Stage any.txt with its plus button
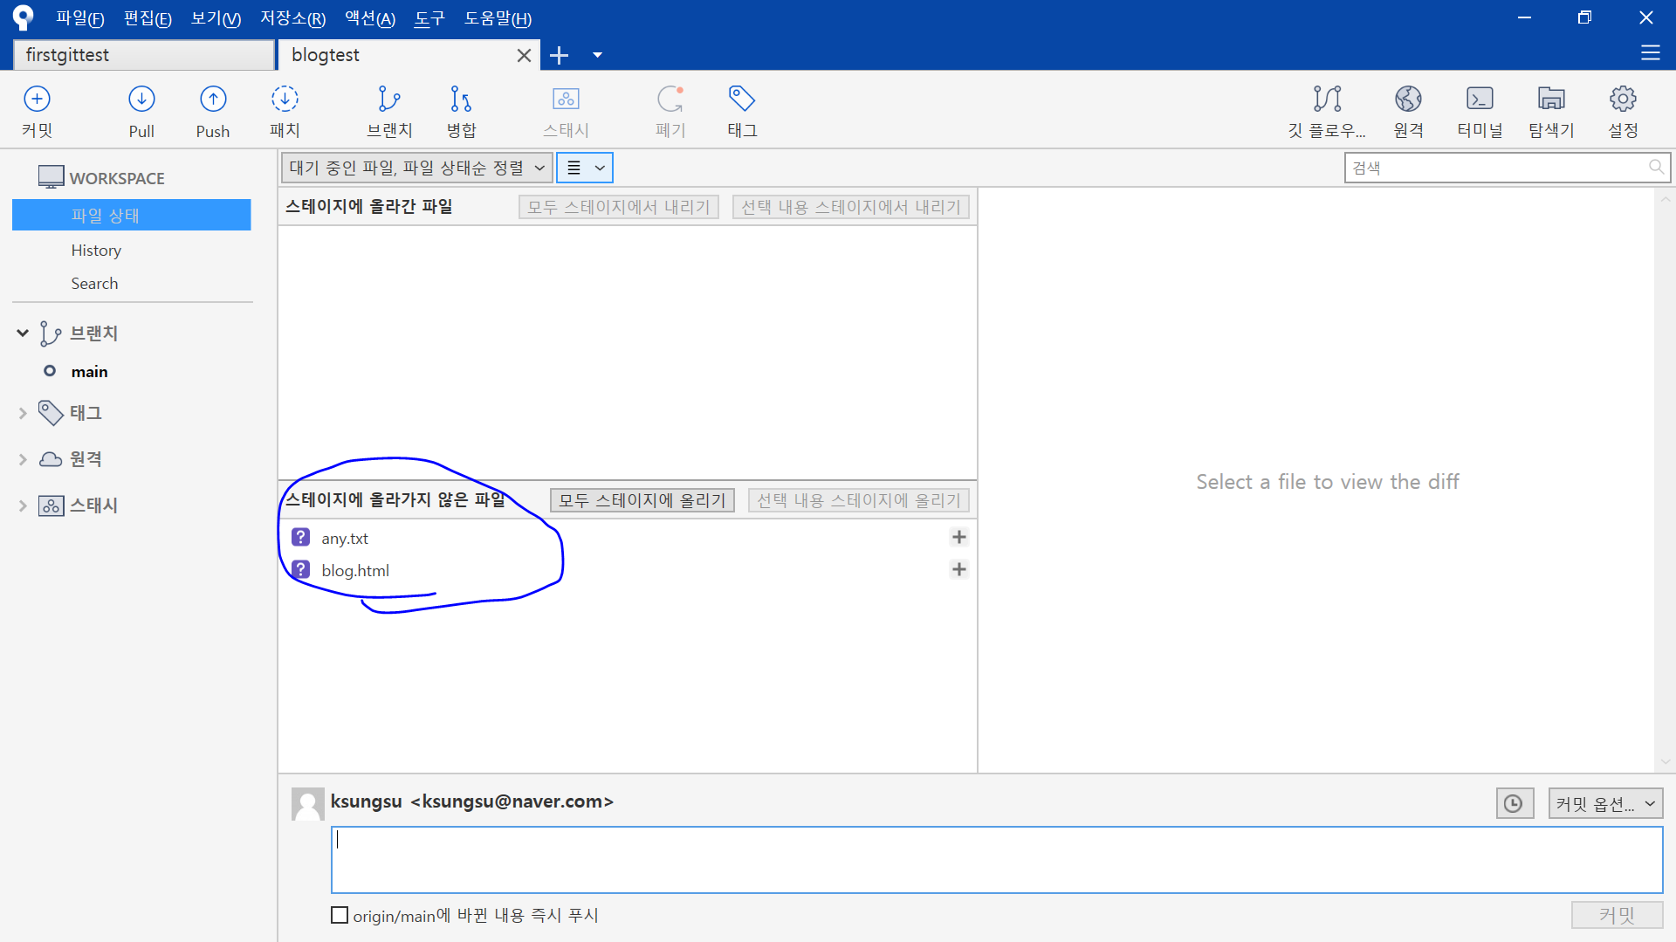Screen dimensions: 1676x942 coord(958,537)
